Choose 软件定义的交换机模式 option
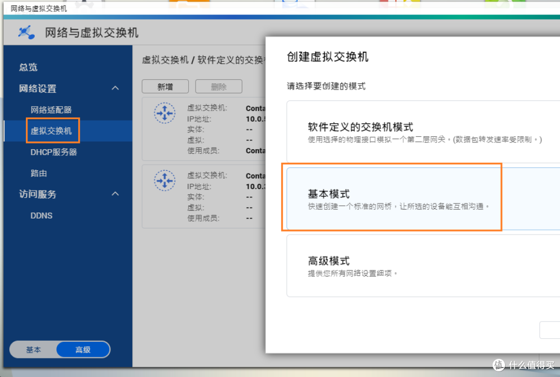Image resolution: width=560 pixels, height=377 pixels. coord(423,132)
